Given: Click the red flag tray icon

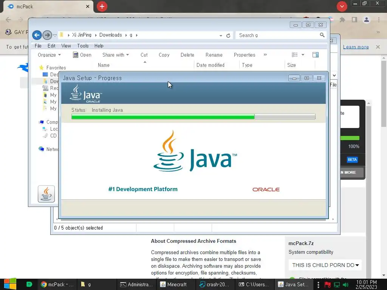Looking at the screenshot, I should click(328, 285).
